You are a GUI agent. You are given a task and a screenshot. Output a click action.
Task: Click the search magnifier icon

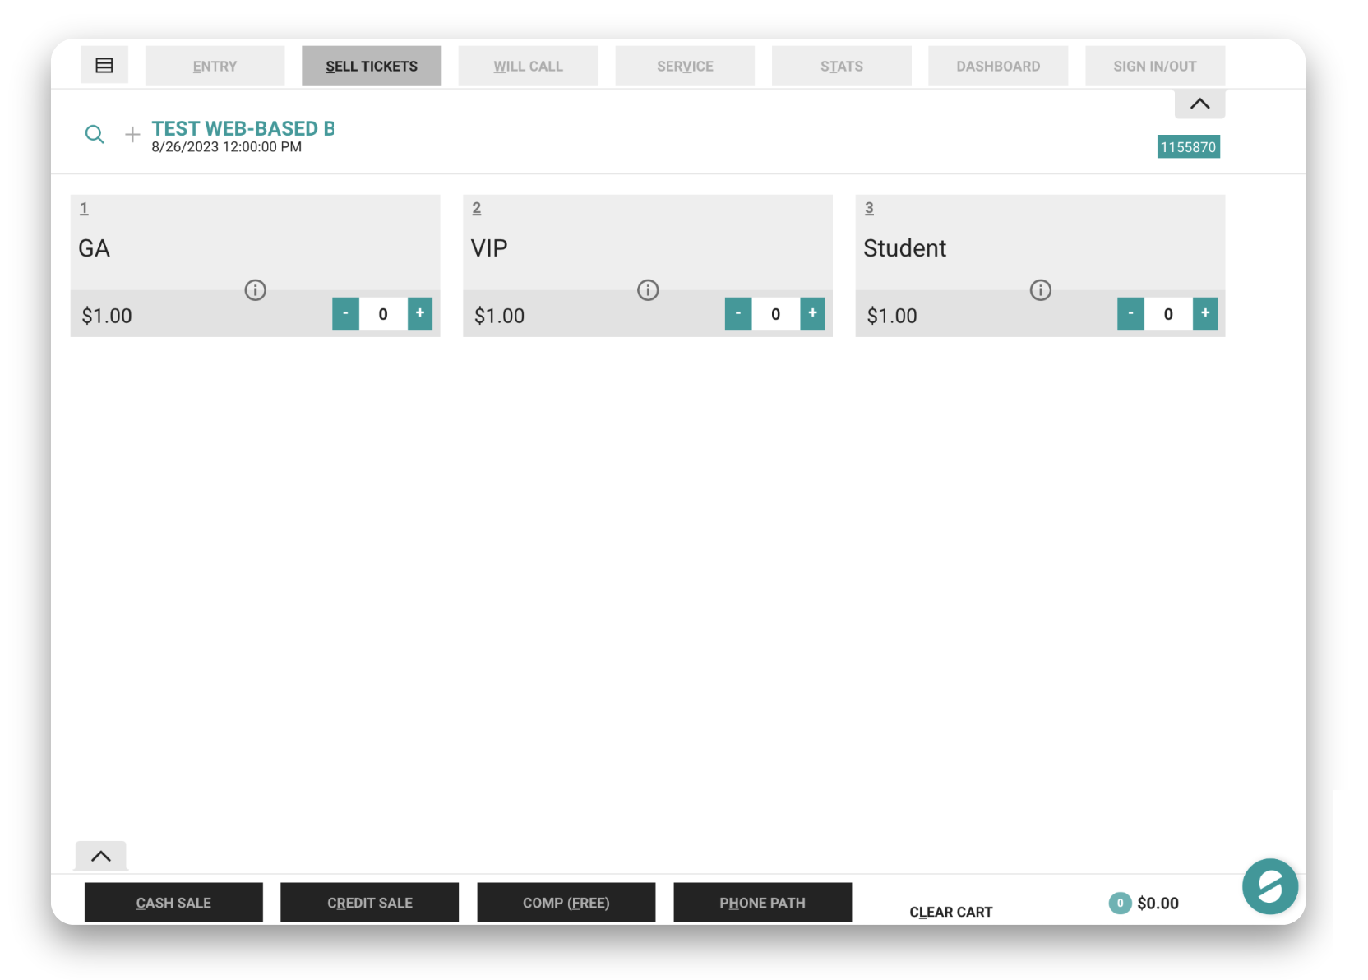[x=95, y=134]
